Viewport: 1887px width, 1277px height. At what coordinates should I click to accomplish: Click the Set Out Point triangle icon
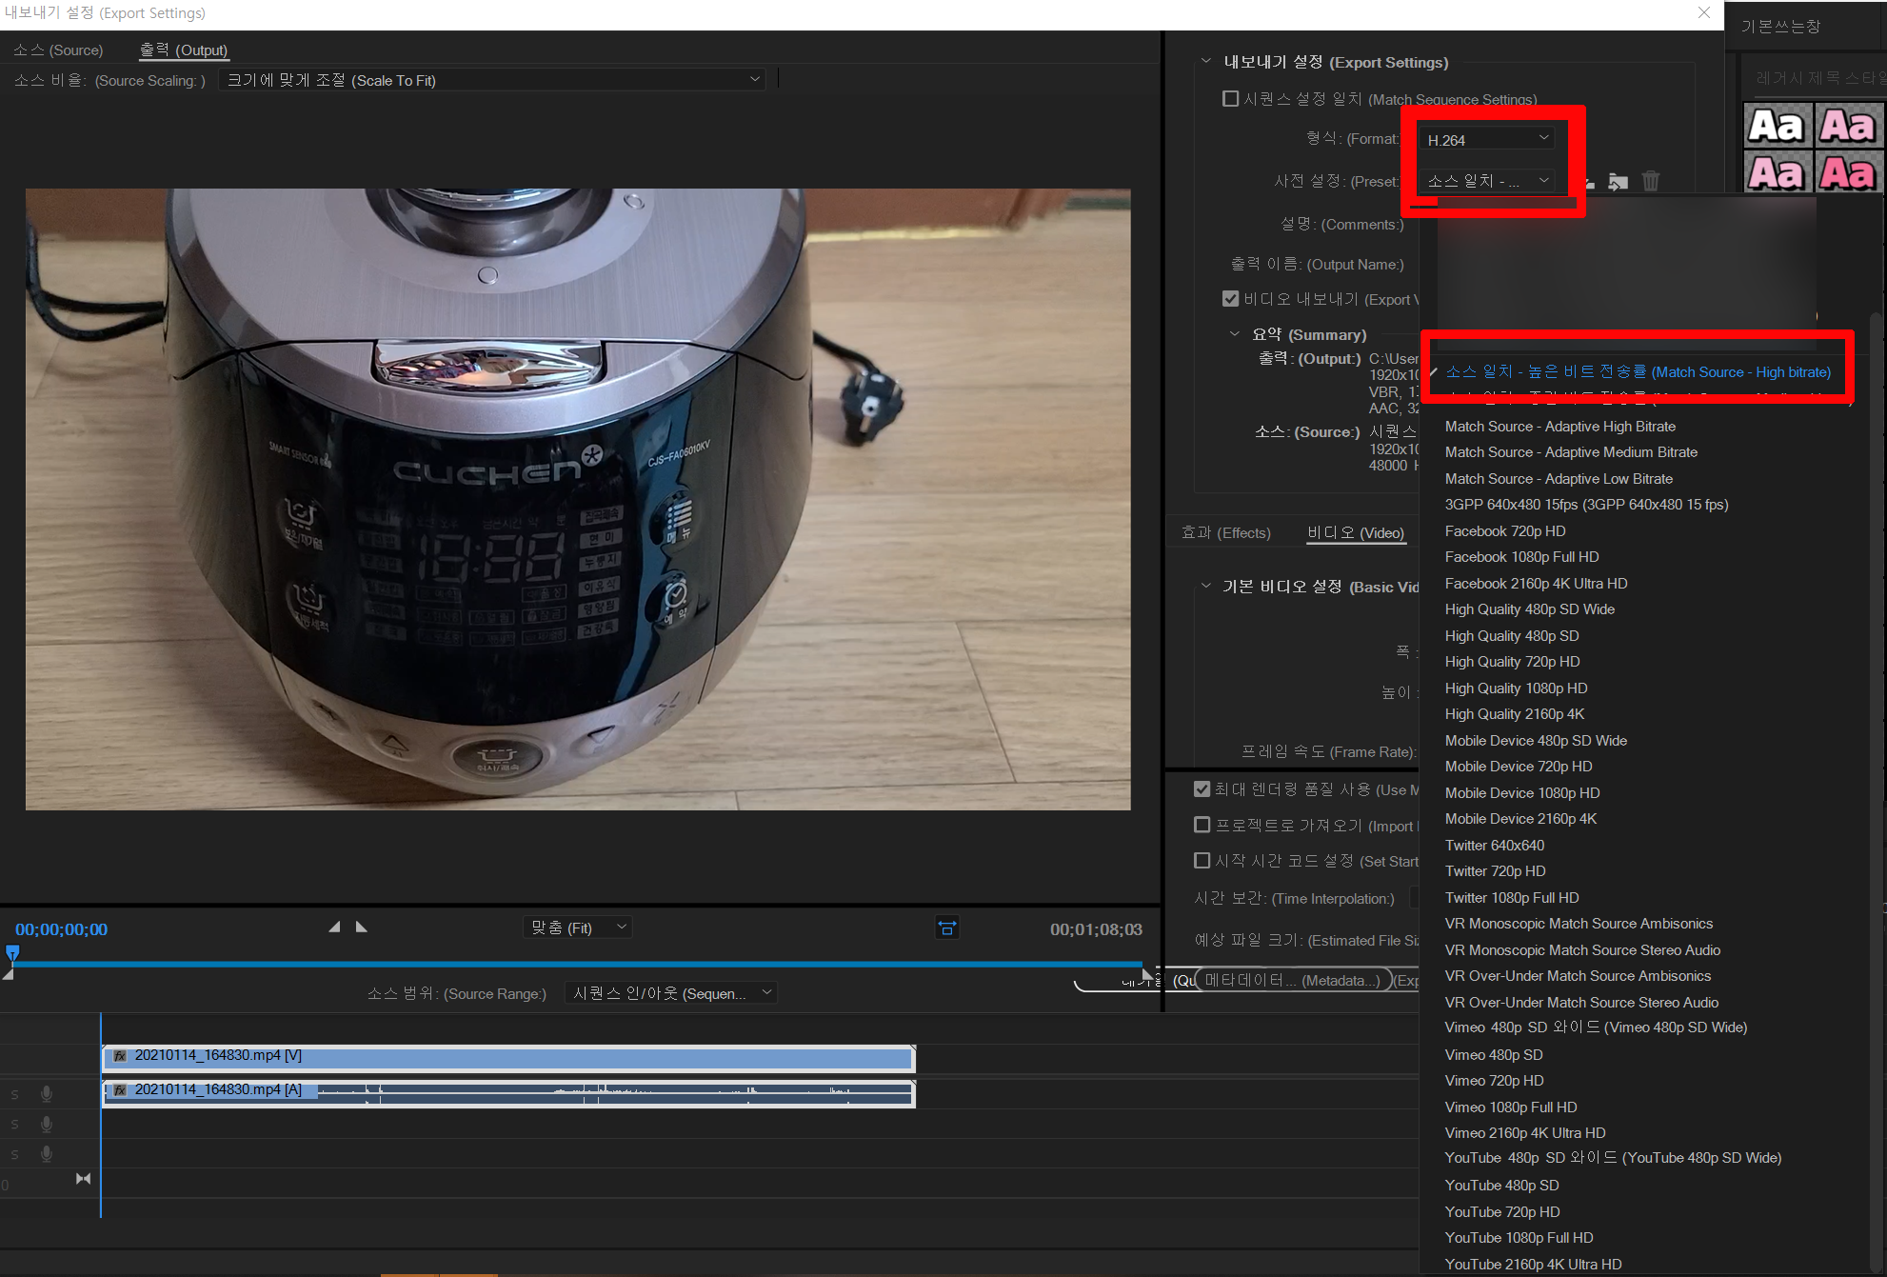coord(361,927)
